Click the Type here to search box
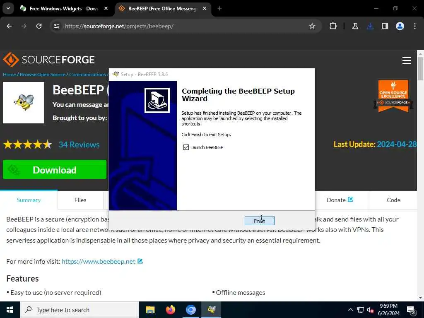Viewport: 424px width, 318px height. (x=79, y=310)
